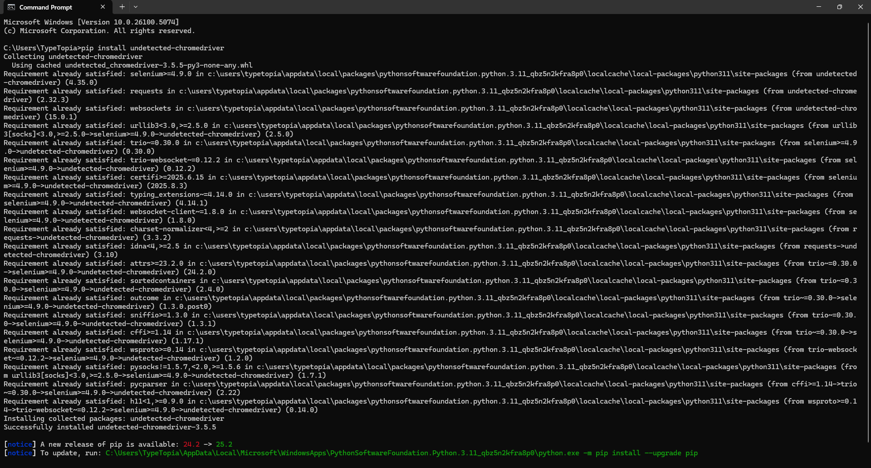
Task: Click the 'Installing collected packages' line
Action: coord(114,419)
